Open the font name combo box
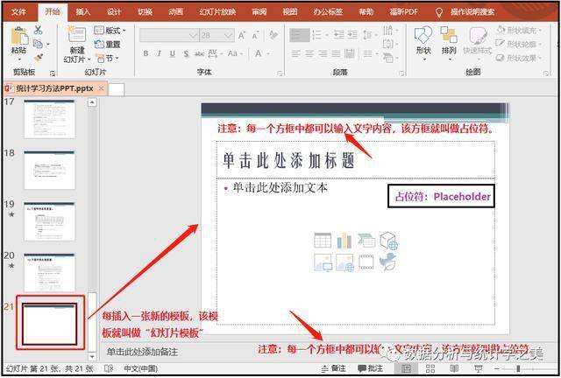The width and height of the screenshot is (561, 378). pyautogui.click(x=169, y=35)
